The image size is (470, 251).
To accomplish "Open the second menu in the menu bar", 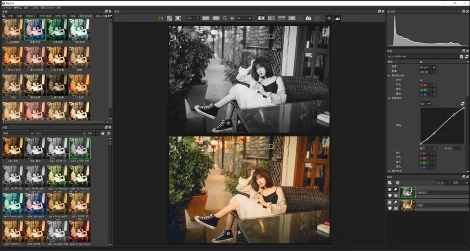I will point(17,8).
